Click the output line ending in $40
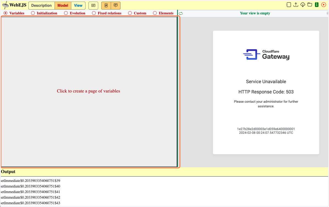Image resolution: width=329 pixels, height=207 pixels. 30,186
